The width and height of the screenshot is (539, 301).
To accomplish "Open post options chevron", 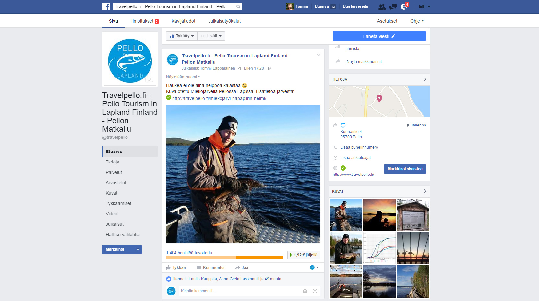I will click(x=319, y=55).
